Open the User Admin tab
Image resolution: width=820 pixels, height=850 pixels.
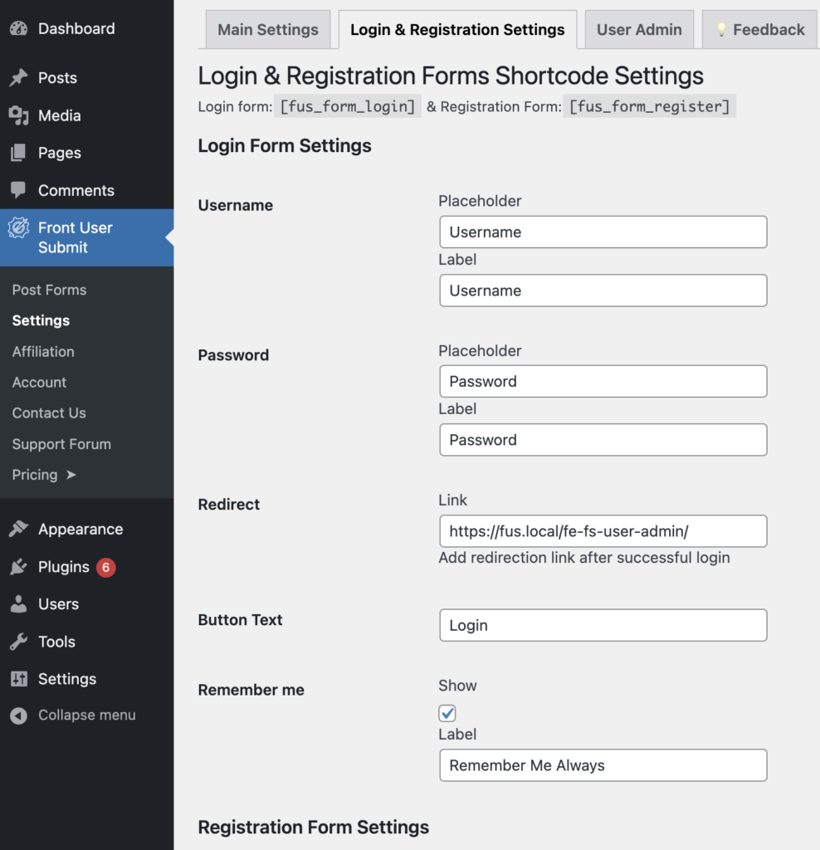click(x=639, y=30)
